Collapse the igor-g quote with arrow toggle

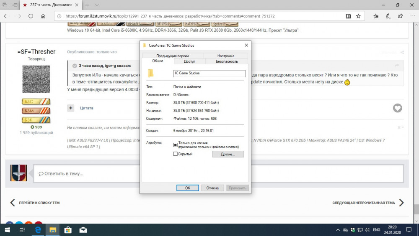tap(75, 66)
